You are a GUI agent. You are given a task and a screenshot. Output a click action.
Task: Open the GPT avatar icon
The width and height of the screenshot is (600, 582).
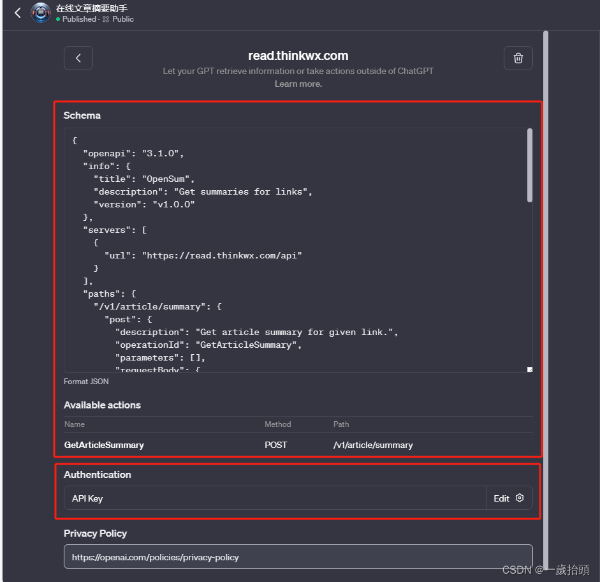41,13
